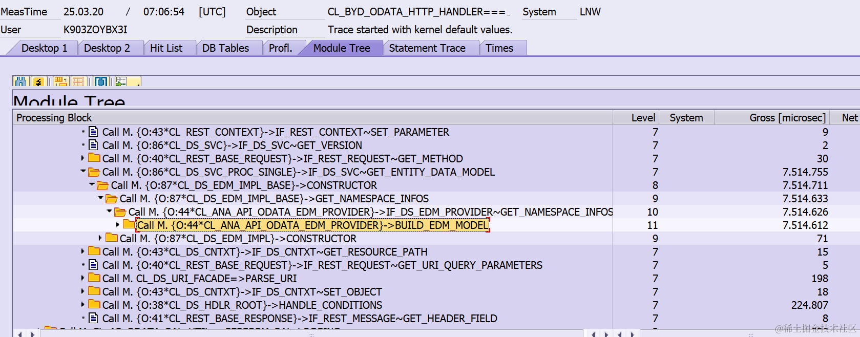Click the binoculars Find icon in toolbar

click(x=21, y=81)
